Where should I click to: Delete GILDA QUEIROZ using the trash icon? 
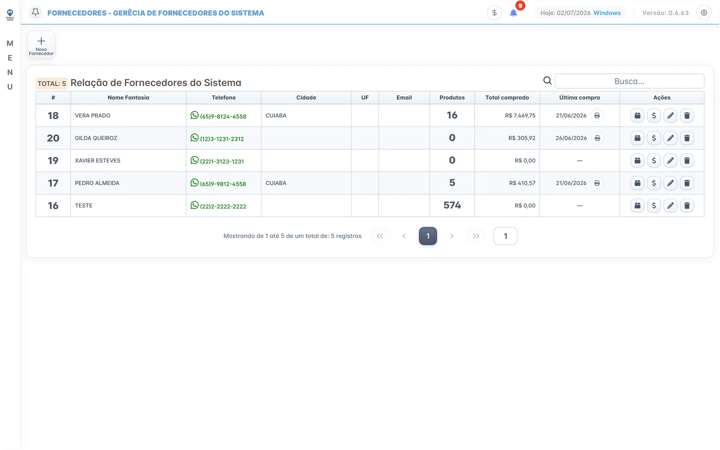pyautogui.click(x=687, y=138)
